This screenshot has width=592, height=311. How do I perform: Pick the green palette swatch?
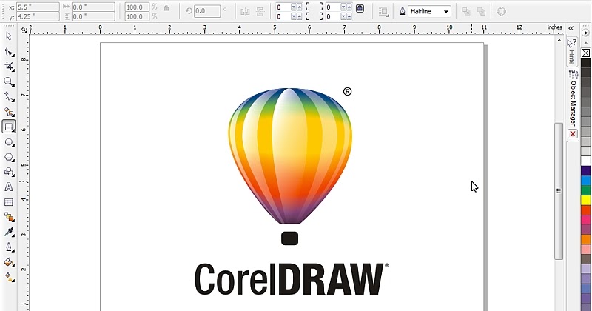point(585,190)
